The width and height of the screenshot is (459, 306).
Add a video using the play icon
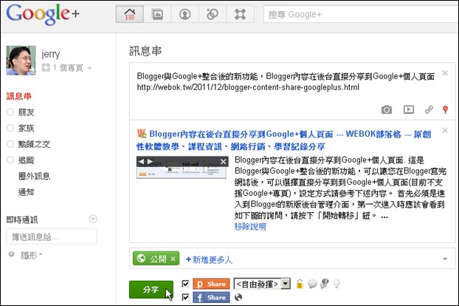coord(409,109)
